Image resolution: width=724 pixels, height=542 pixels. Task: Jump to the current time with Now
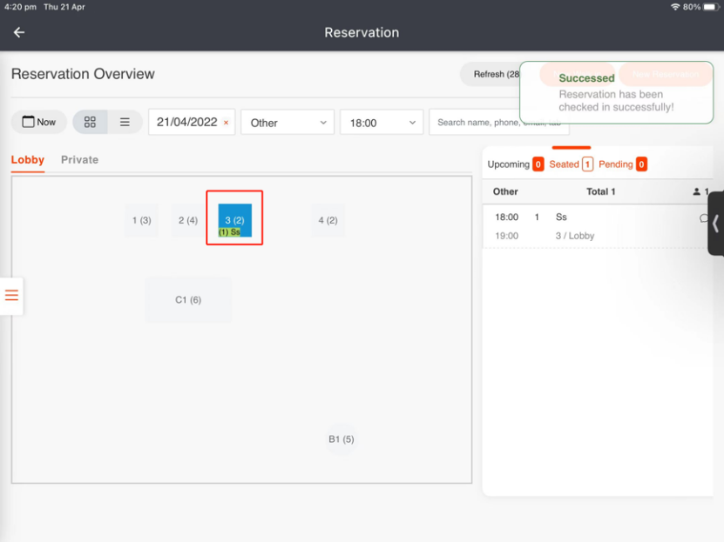point(38,122)
